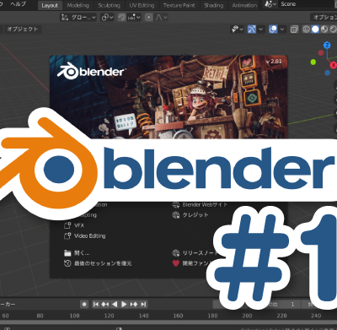
Task: Toggle snapping magnet icon
Action: click(x=122, y=18)
